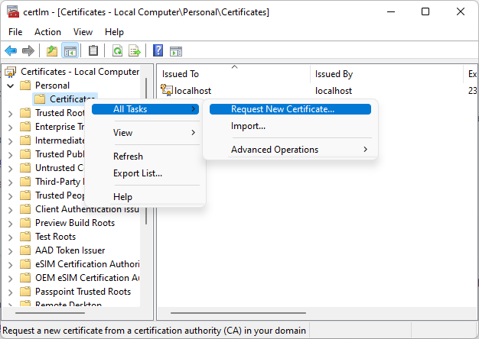Click the Refresh toolbar icon

(x=117, y=51)
